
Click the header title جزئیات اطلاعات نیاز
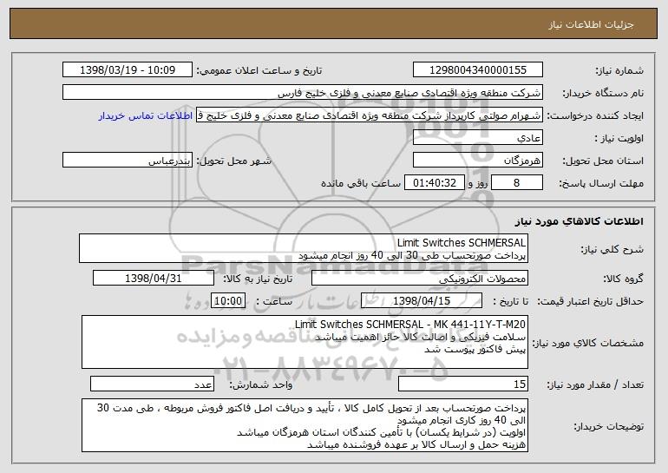coord(591,24)
